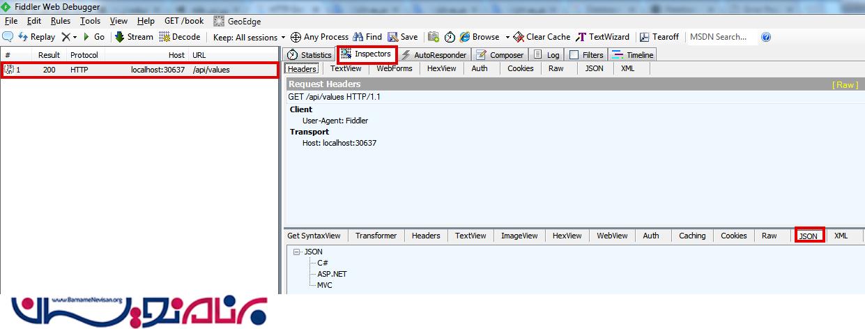Viewport: 865px width, 329px height.
Task: Open the Remove sessions dropdown arrow
Action: coord(75,37)
